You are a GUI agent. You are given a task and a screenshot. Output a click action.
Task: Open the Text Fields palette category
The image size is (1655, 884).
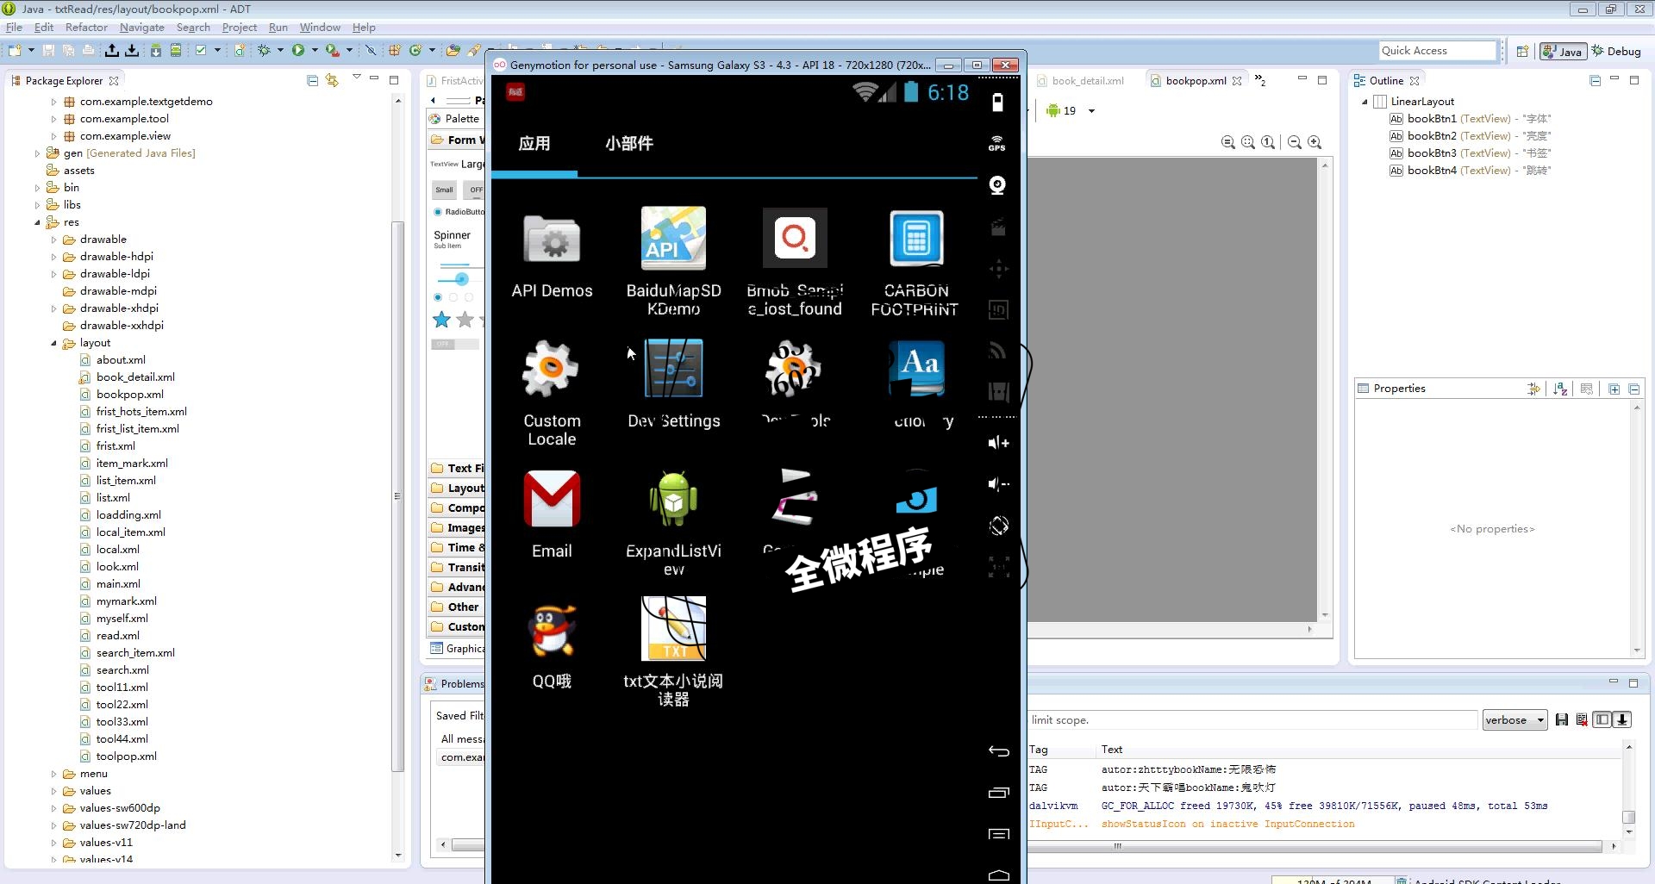[x=457, y=468]
